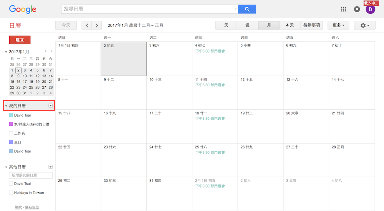
Task: Open the notifications bell
Action: (357, 9)
